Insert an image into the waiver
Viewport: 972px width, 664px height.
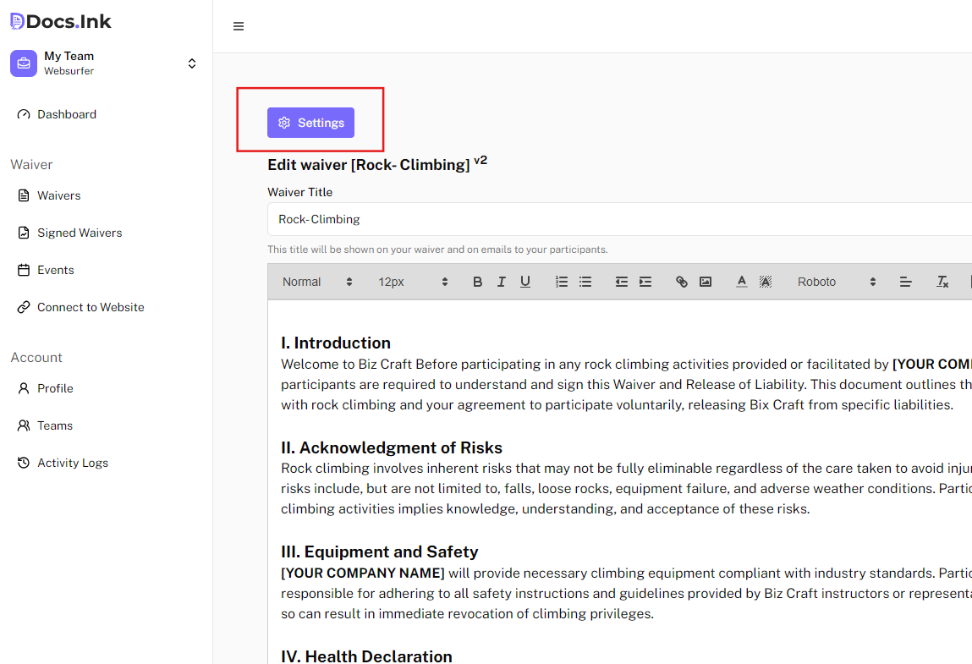tap(705, 282)
